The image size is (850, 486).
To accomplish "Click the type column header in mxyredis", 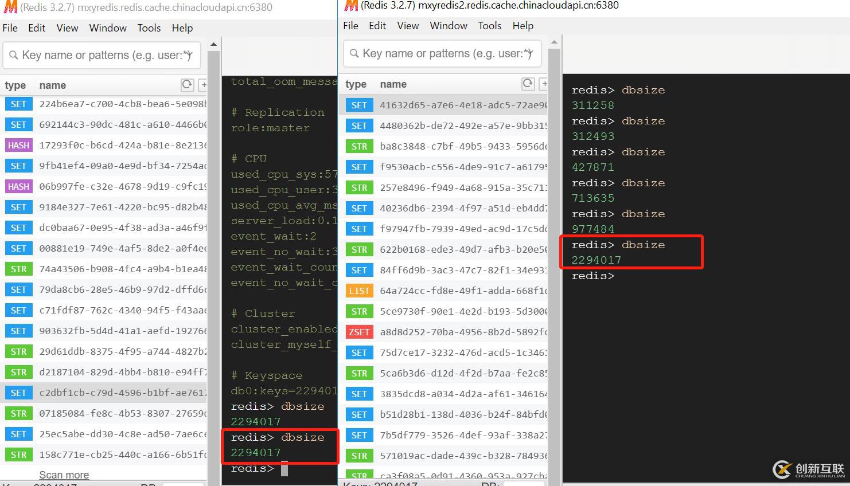I will (15, 85).
